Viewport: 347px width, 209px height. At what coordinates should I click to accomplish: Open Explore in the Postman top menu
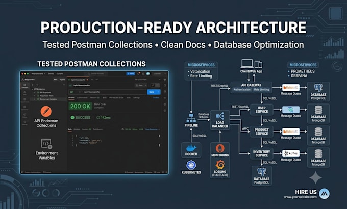(60, 74)
